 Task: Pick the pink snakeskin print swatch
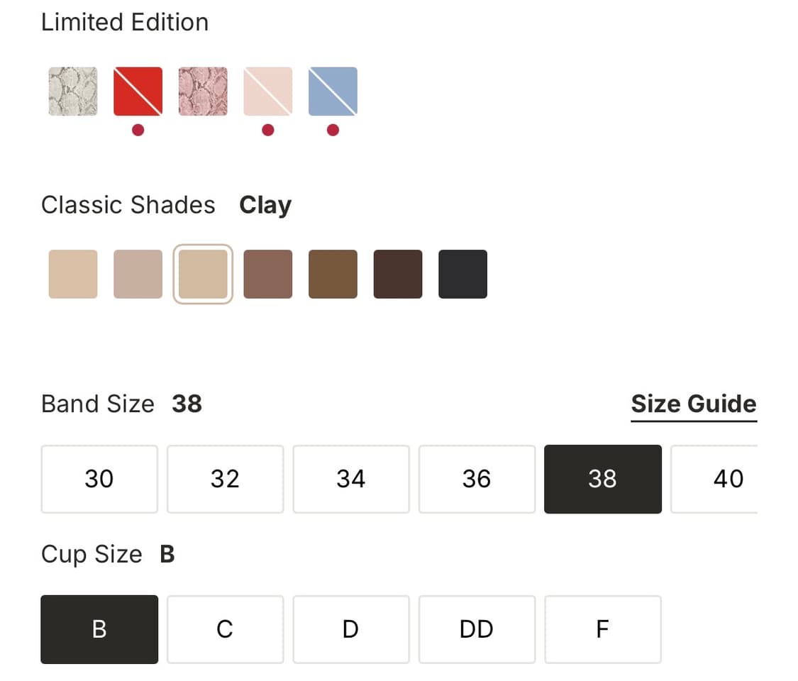203,92
